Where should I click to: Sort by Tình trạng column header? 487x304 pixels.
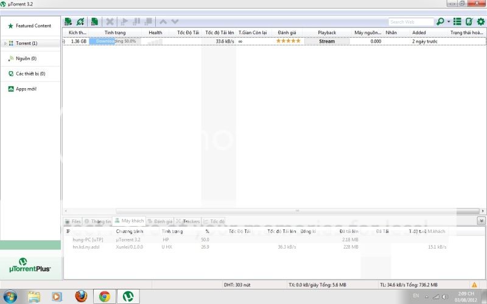[115, 33]
